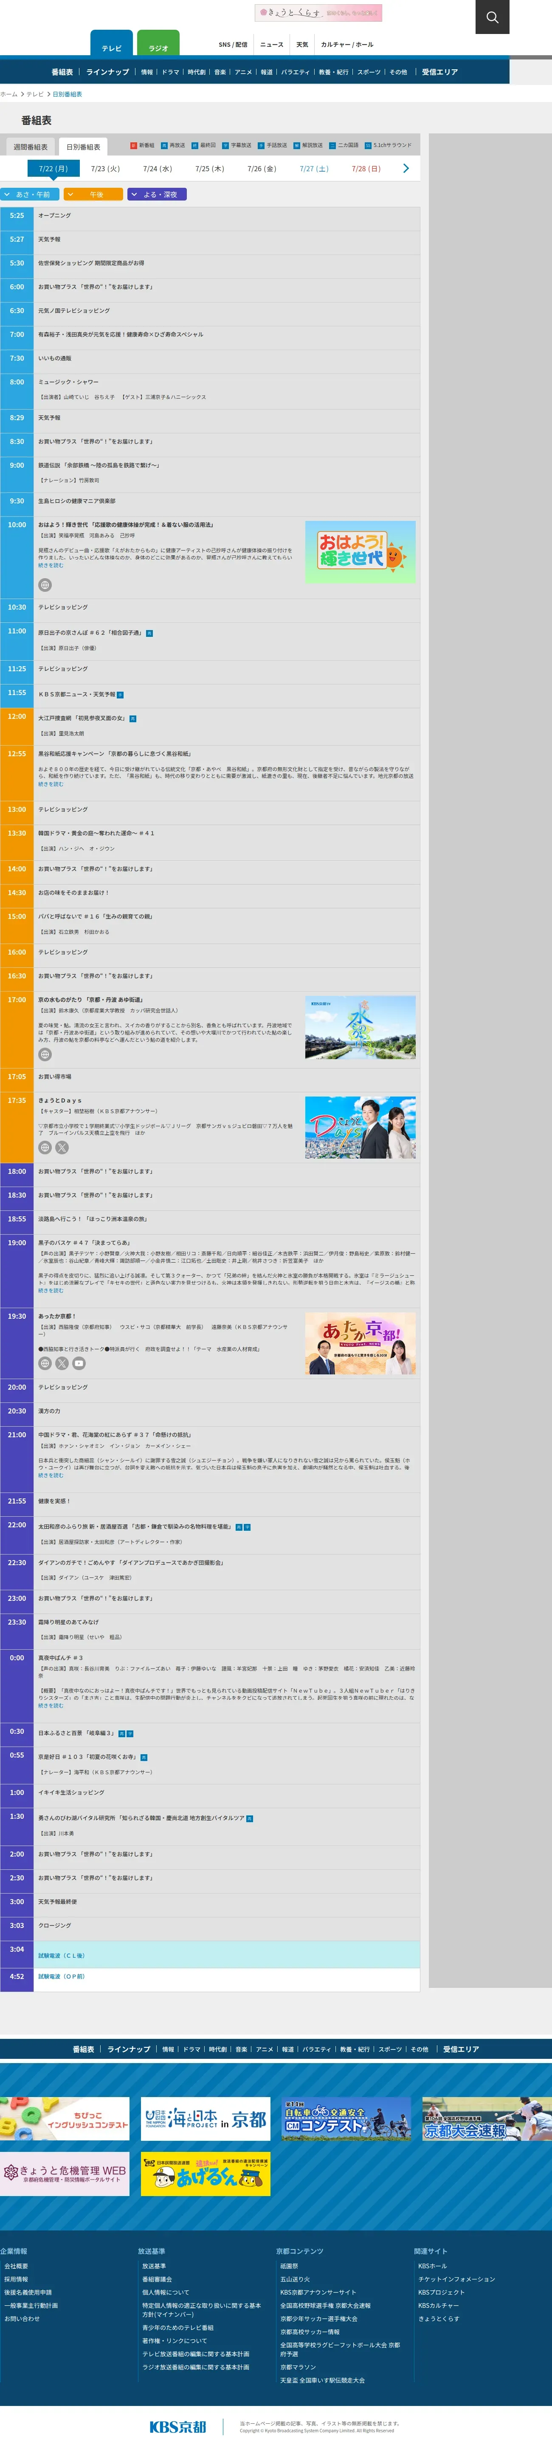552x2448 pixels.
Task: Select 7/23 (火) date tab
Action: [105, 168]
